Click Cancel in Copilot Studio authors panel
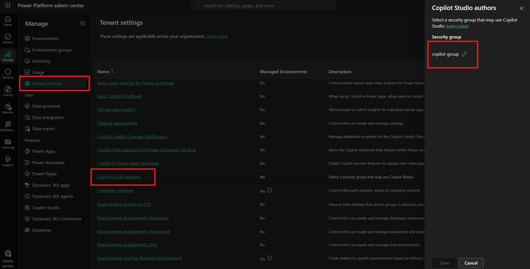This screenshot has height=269, width=530. pos(471,263)
